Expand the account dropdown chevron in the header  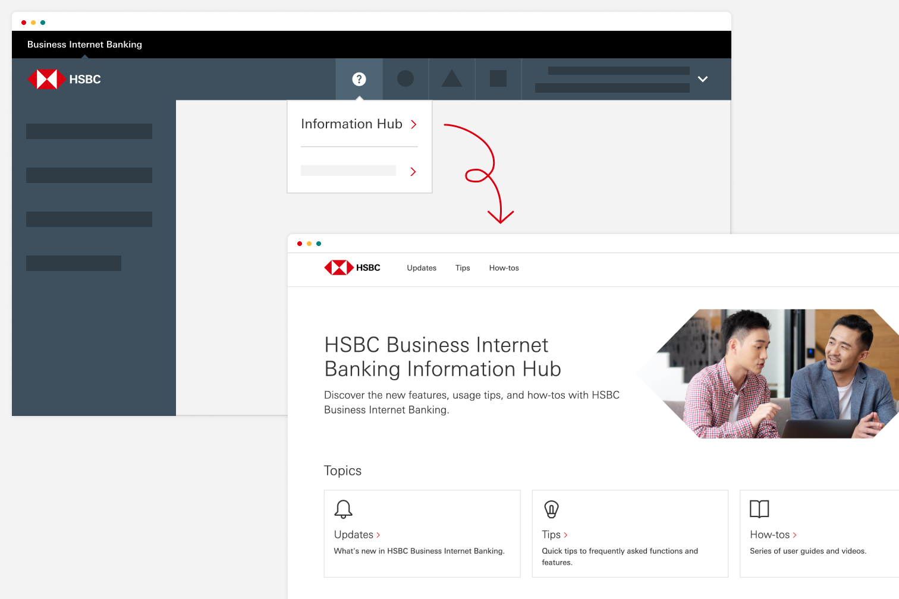[x=703, y=79]
